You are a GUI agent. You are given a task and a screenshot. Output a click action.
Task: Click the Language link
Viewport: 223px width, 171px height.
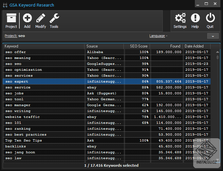[x=157, y=36]
